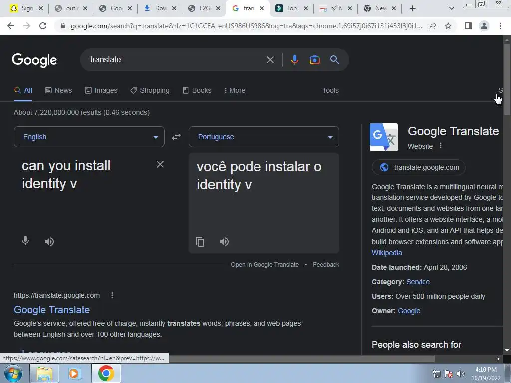Click the voice search microphone icon

[x=294, y=60]
